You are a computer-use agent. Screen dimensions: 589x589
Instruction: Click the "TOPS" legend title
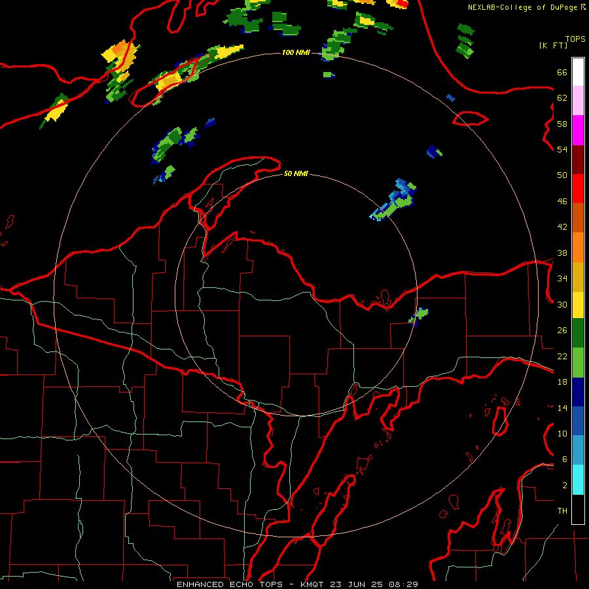coord(575,39)
